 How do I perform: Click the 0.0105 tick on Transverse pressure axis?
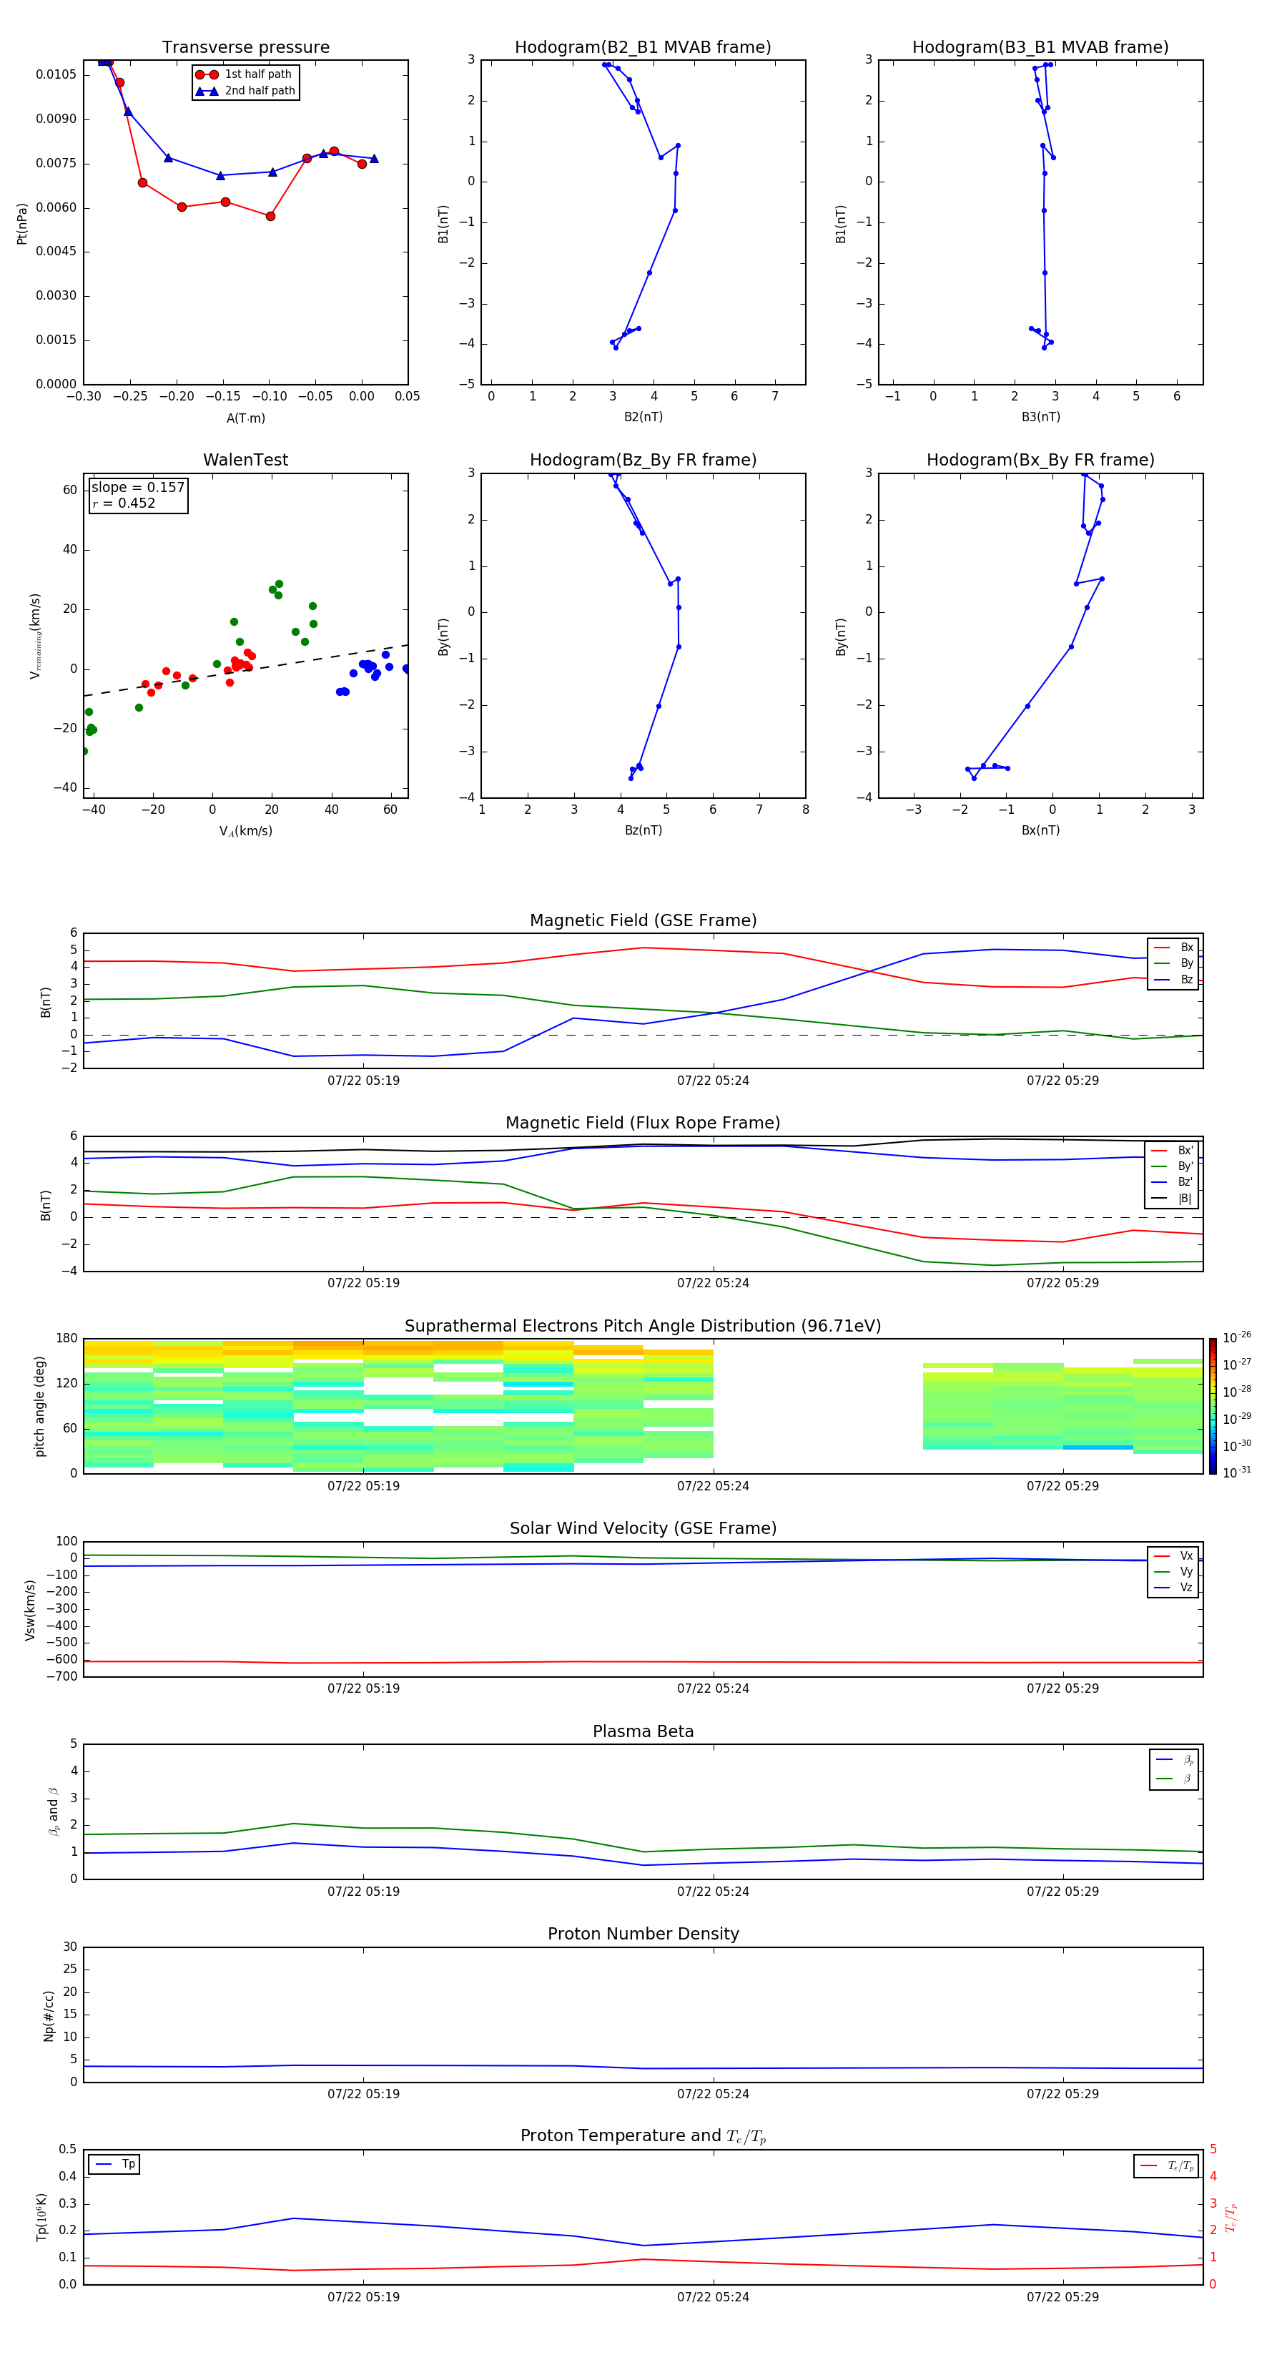(56, 74)
